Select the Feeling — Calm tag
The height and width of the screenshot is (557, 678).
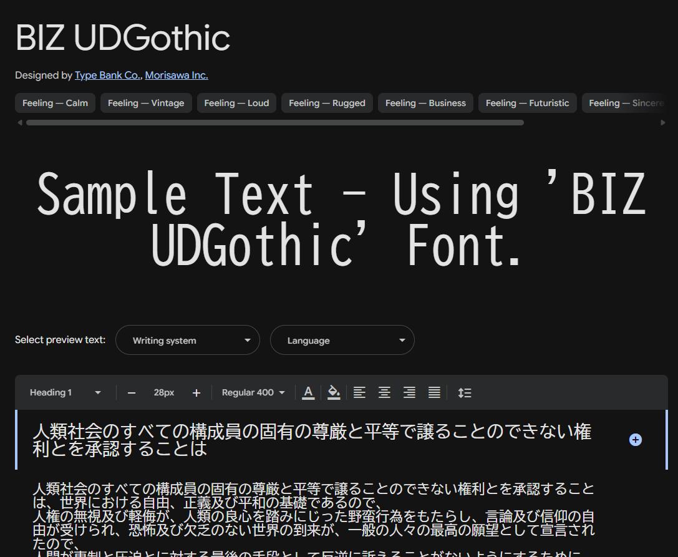click(x=55, y=103)
